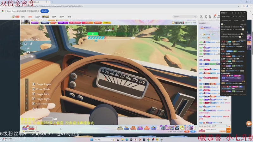This screenshot has width=253, height=142.
Task: Expand the 视频 video dropdown
Action: 53,17
